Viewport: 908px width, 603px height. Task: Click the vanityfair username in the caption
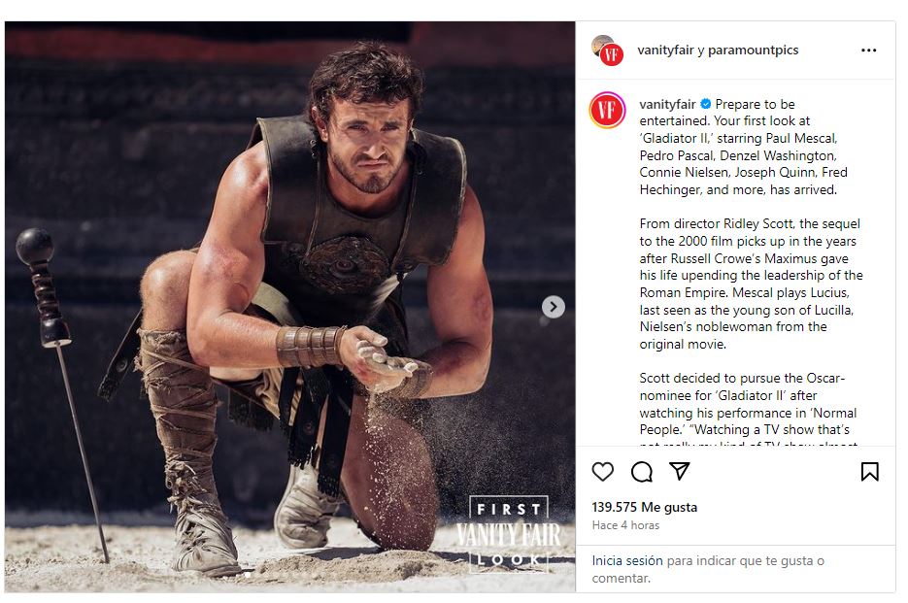[668, 104]
